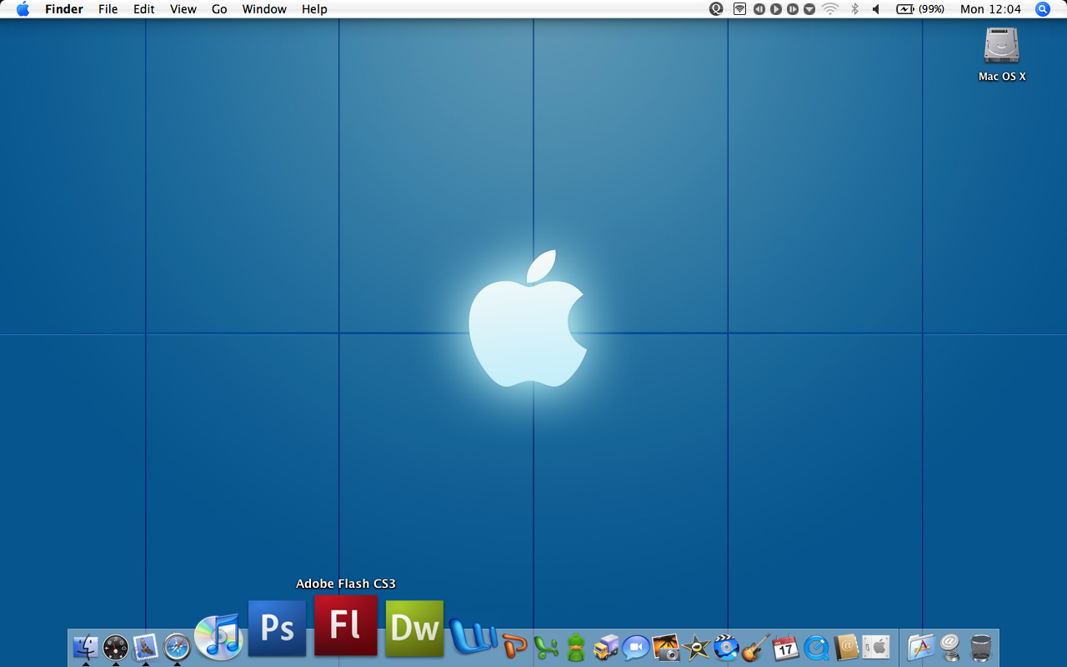
Task: Open iTunes from the Dock
Action: (x=218, y=636)
